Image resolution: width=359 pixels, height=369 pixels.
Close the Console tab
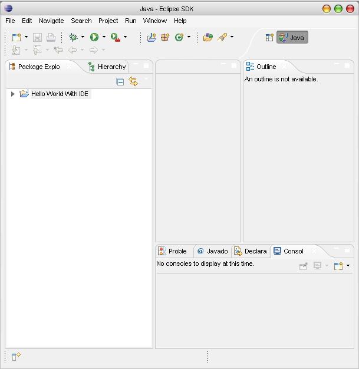(x=314, y=251)
